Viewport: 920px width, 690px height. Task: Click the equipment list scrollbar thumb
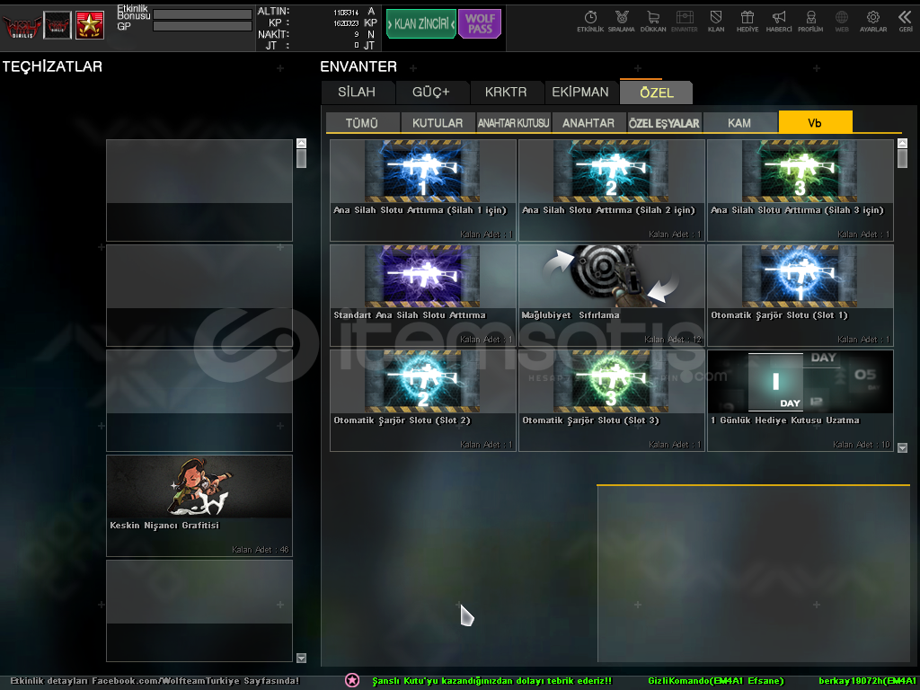302,158
